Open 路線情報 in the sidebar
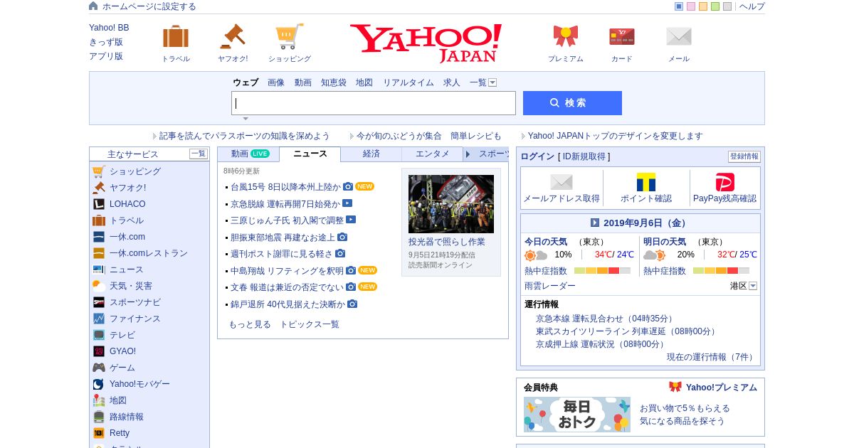This screenshot has height=448, width=854. click(x=127, y=417)
